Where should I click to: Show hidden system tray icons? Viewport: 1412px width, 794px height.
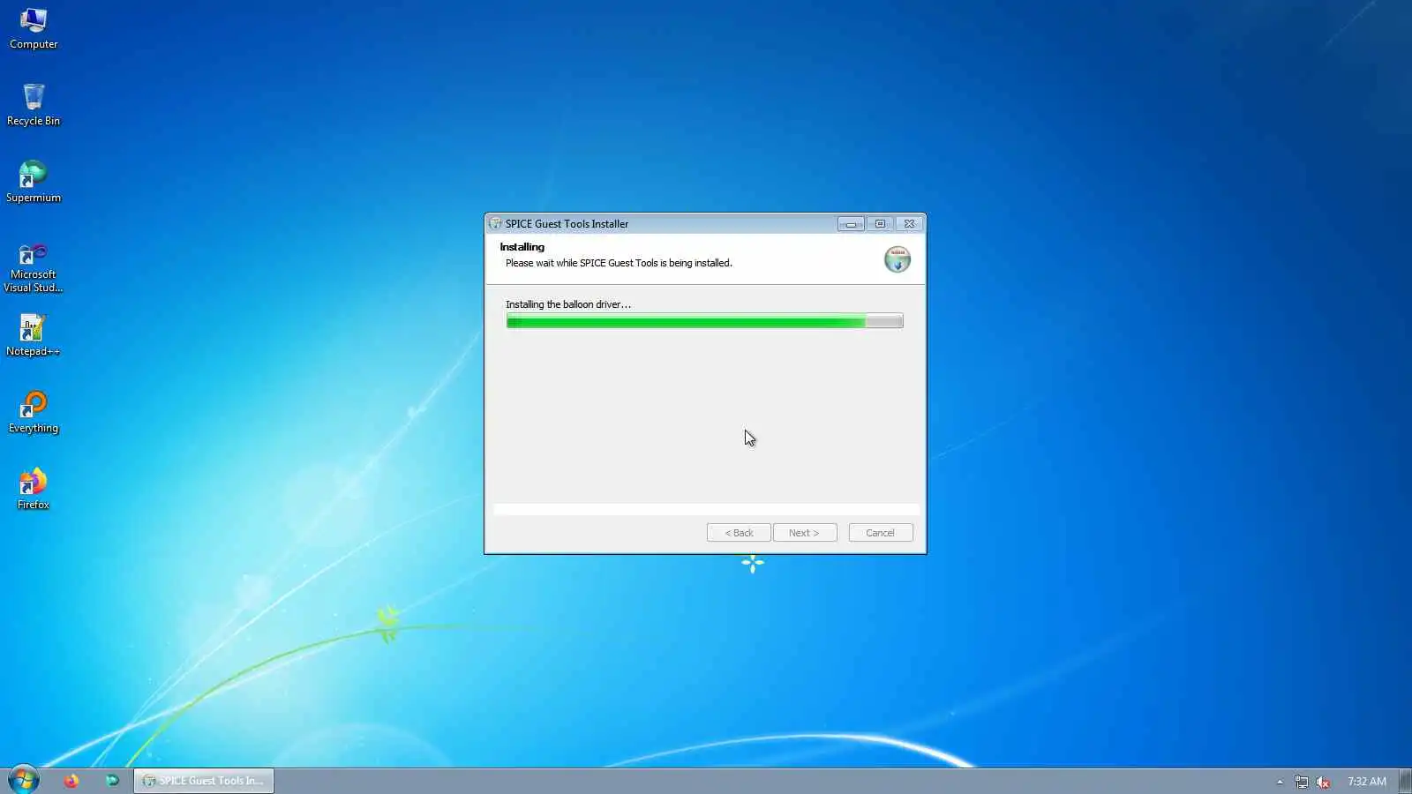1280,782
